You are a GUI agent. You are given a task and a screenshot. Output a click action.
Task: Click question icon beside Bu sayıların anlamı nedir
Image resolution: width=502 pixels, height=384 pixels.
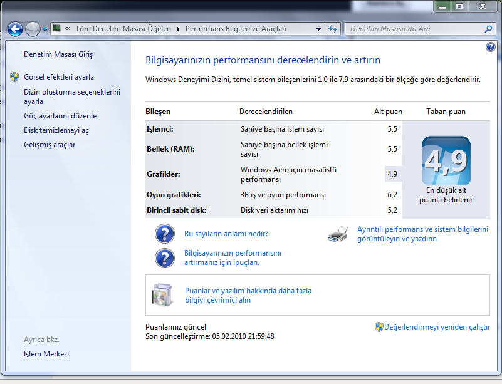pyautogui.click(x=165, y=234)
